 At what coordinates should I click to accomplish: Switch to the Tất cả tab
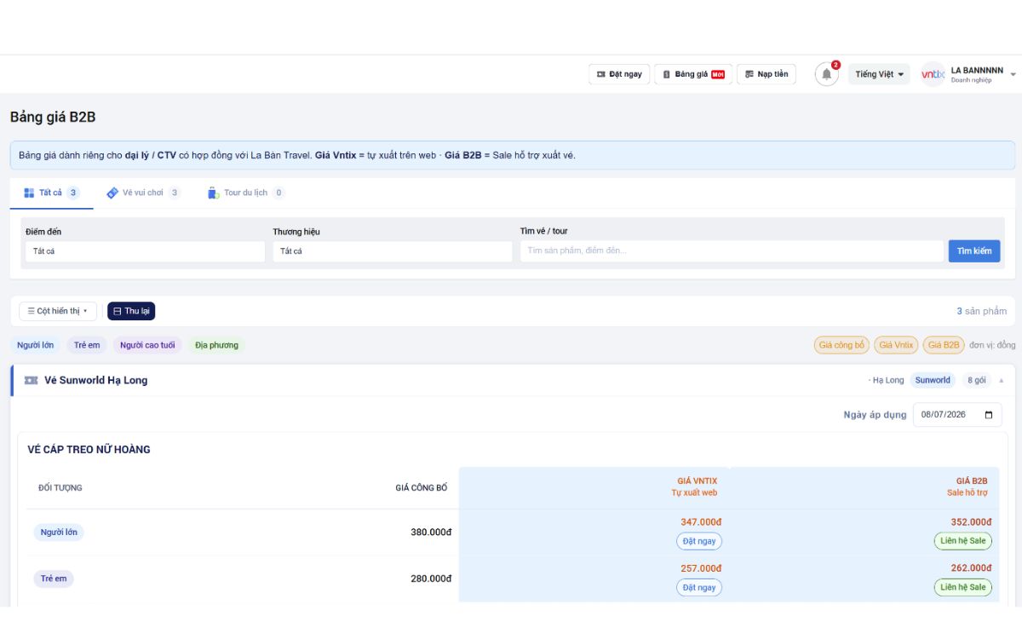[x=51, y=193]
